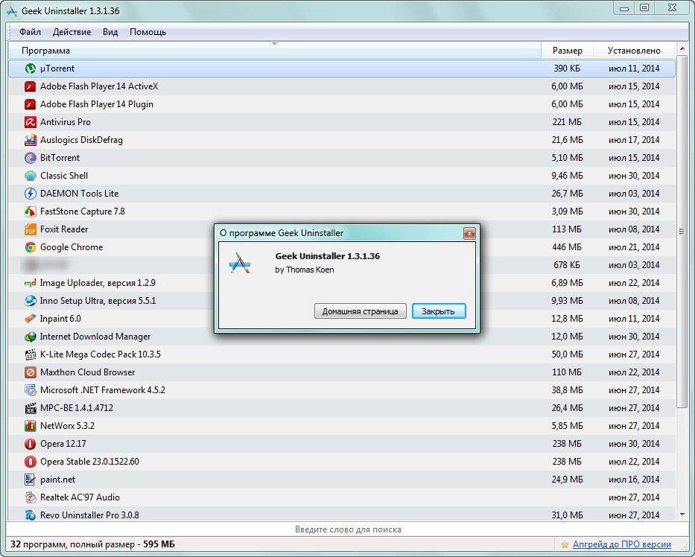This screenshot has width=695, height=557.
Task: Select the Microsoft .NET Framework icon
Action: click(30, 390)
